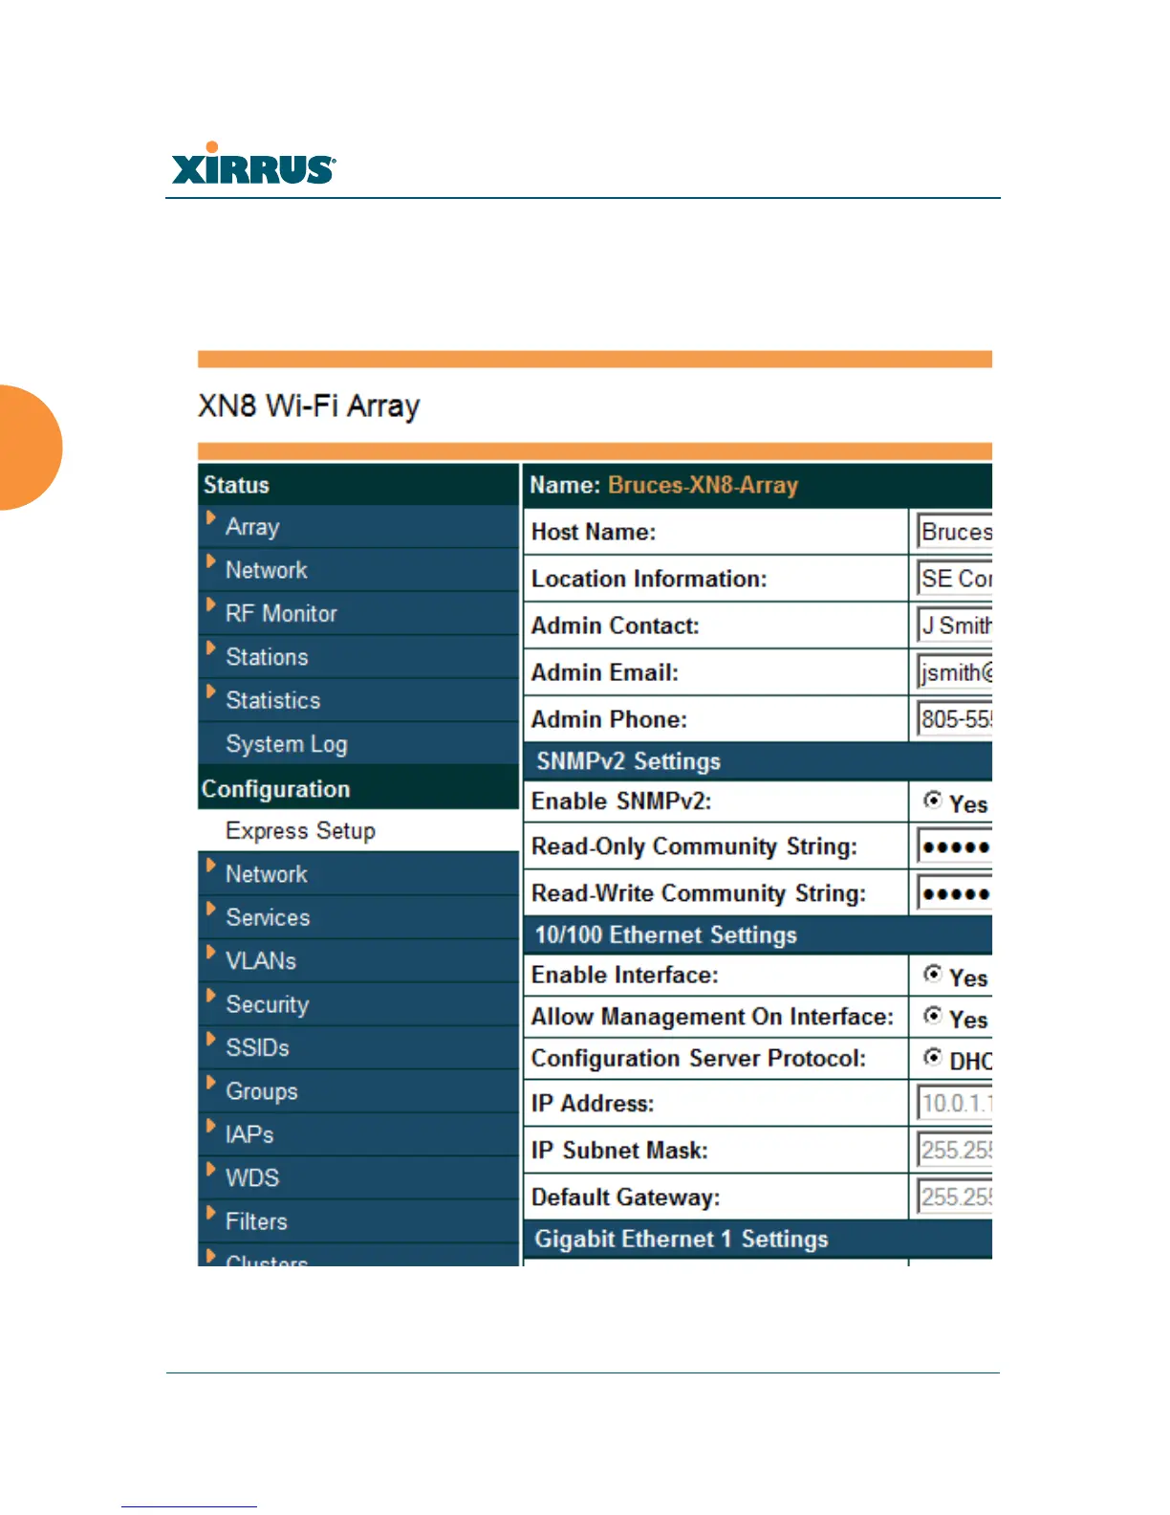The height and width of the screenshot is (1515, 1170).
Task: Expand the WDS menu arrow
Action: tap(211, 1169)
